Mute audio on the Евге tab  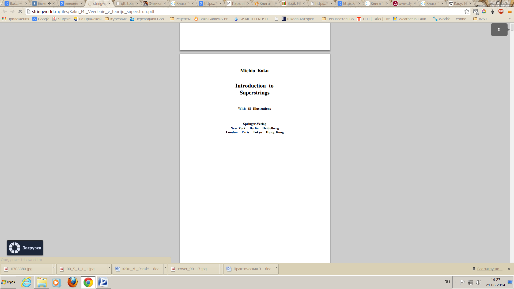pos(49,3)
